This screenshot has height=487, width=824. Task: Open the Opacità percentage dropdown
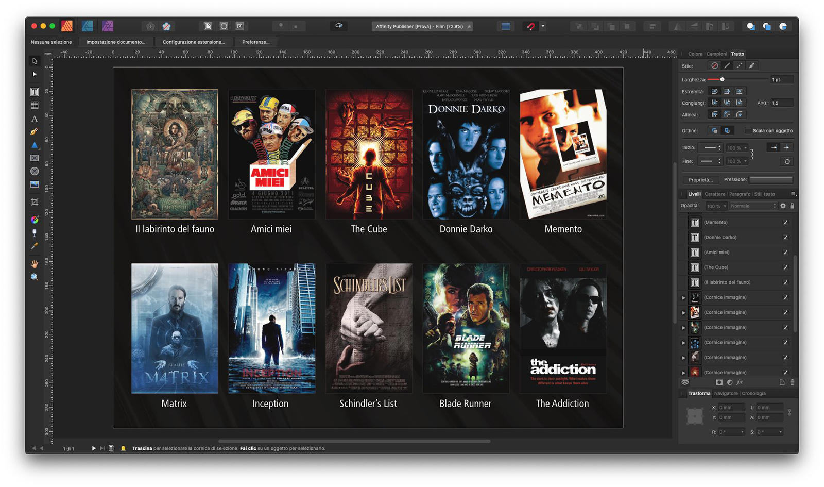(716, 206)
